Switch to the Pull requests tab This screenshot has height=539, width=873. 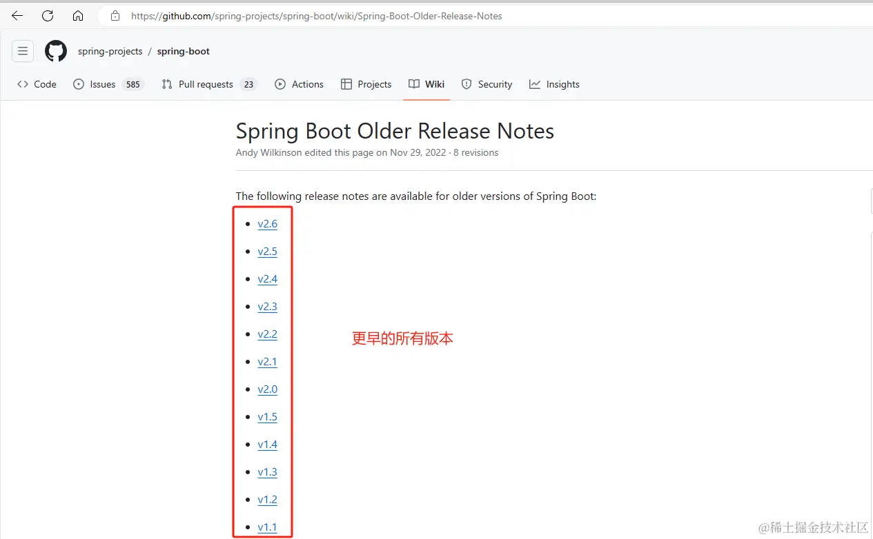[x=209, y=84]
